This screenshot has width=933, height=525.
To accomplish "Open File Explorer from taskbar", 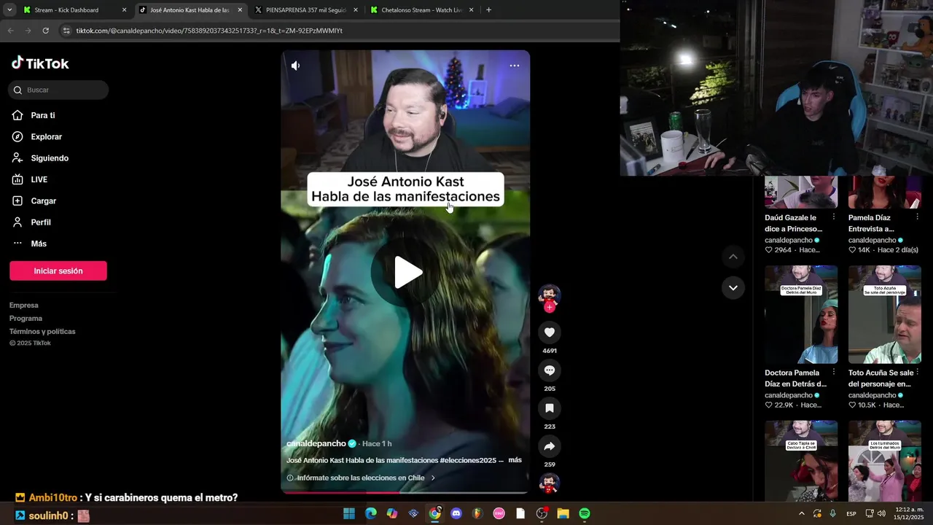I will point(563,513).
